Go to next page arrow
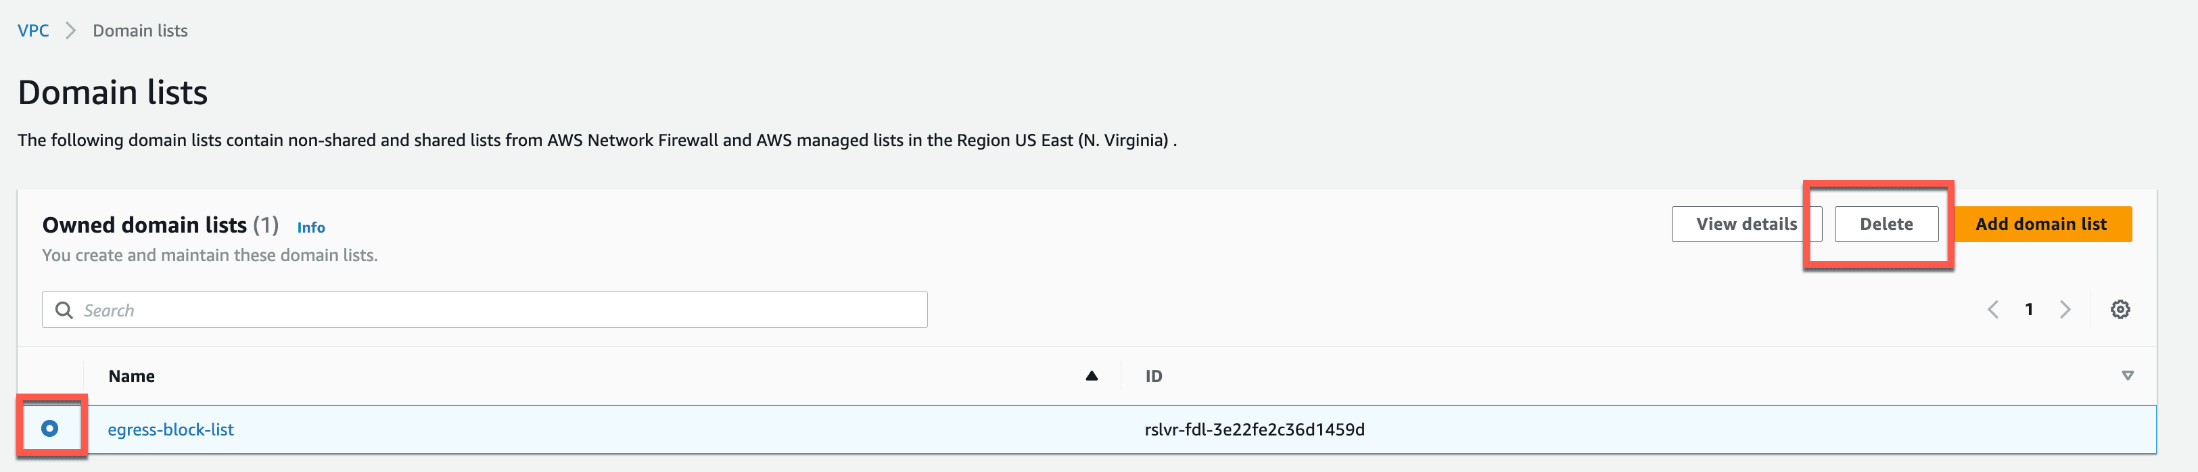 (2065, 310)
